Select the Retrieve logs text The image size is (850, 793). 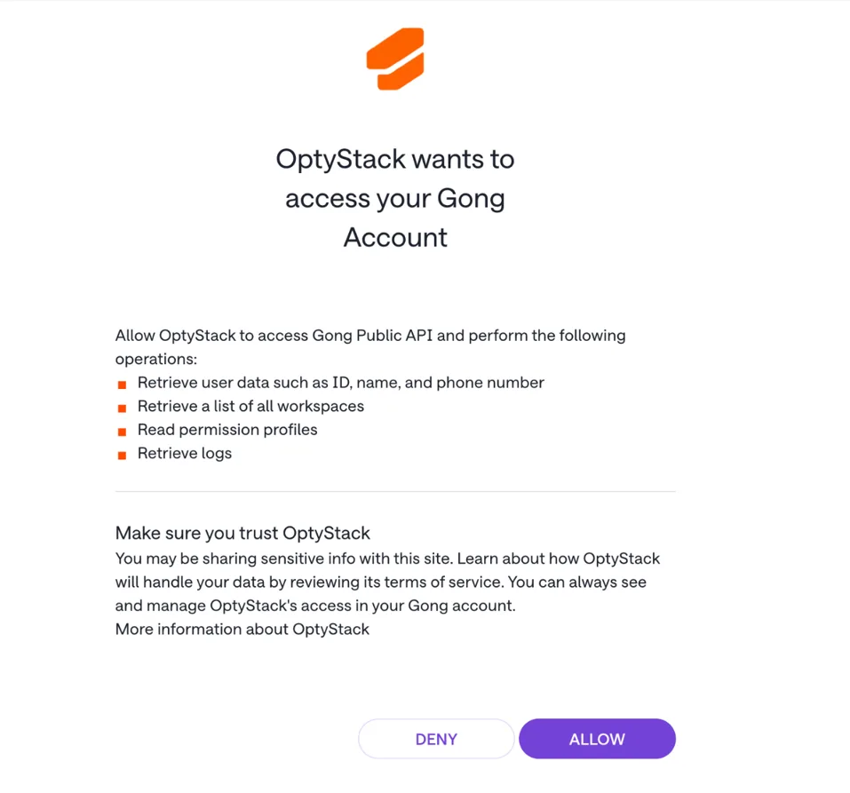(185, 453)
